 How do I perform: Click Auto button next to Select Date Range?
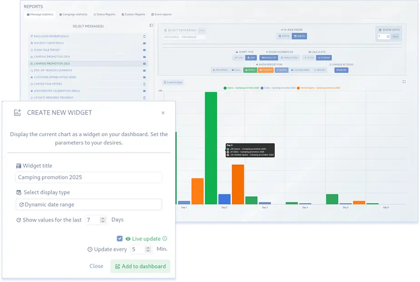coord(202,30)
